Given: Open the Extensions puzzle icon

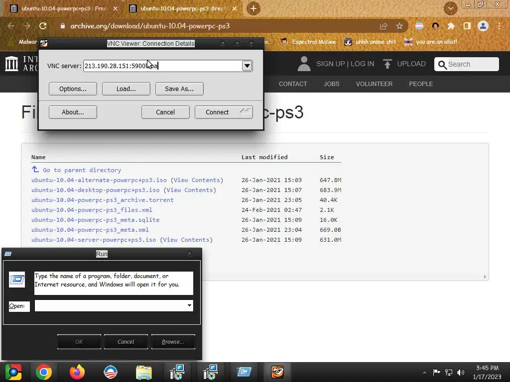Looking at the screenshot, I should (x=451, y=26).
